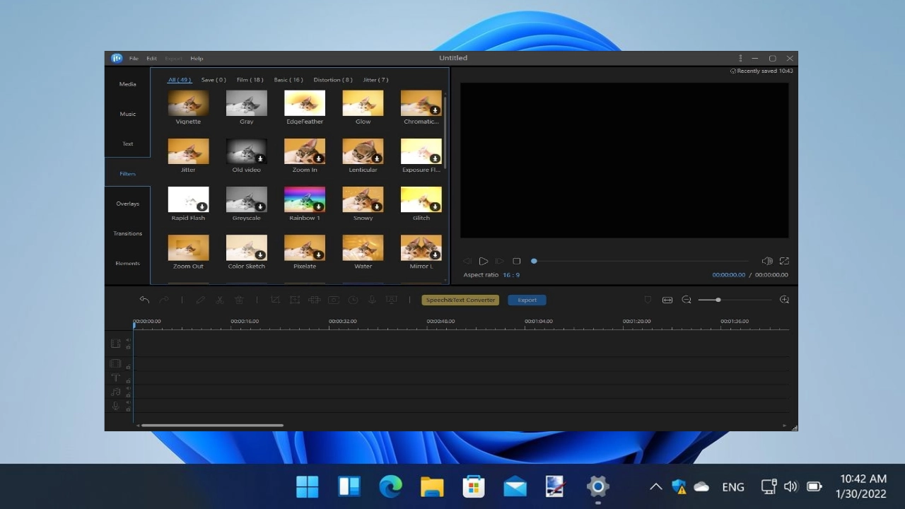Image resolution: width=905 pixels, height=509 pixels.
Task: Move the timeline zoom slider handle
Action: pos(718,300)
